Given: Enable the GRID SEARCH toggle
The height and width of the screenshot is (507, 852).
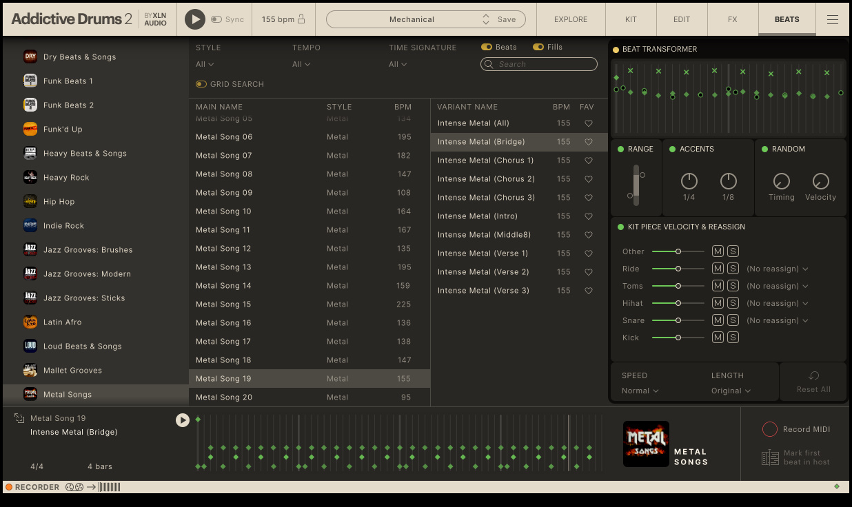Looking at the screenshot, I should (201, 84).
